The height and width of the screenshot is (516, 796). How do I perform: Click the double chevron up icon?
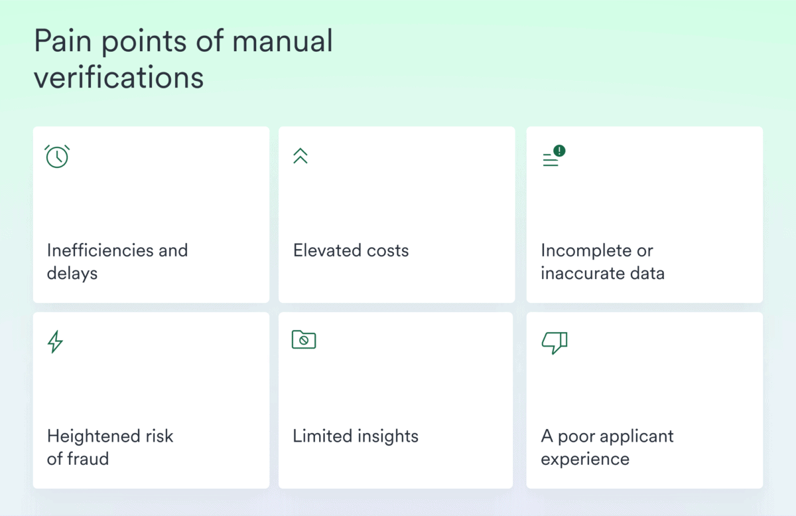tap(300, 156)
